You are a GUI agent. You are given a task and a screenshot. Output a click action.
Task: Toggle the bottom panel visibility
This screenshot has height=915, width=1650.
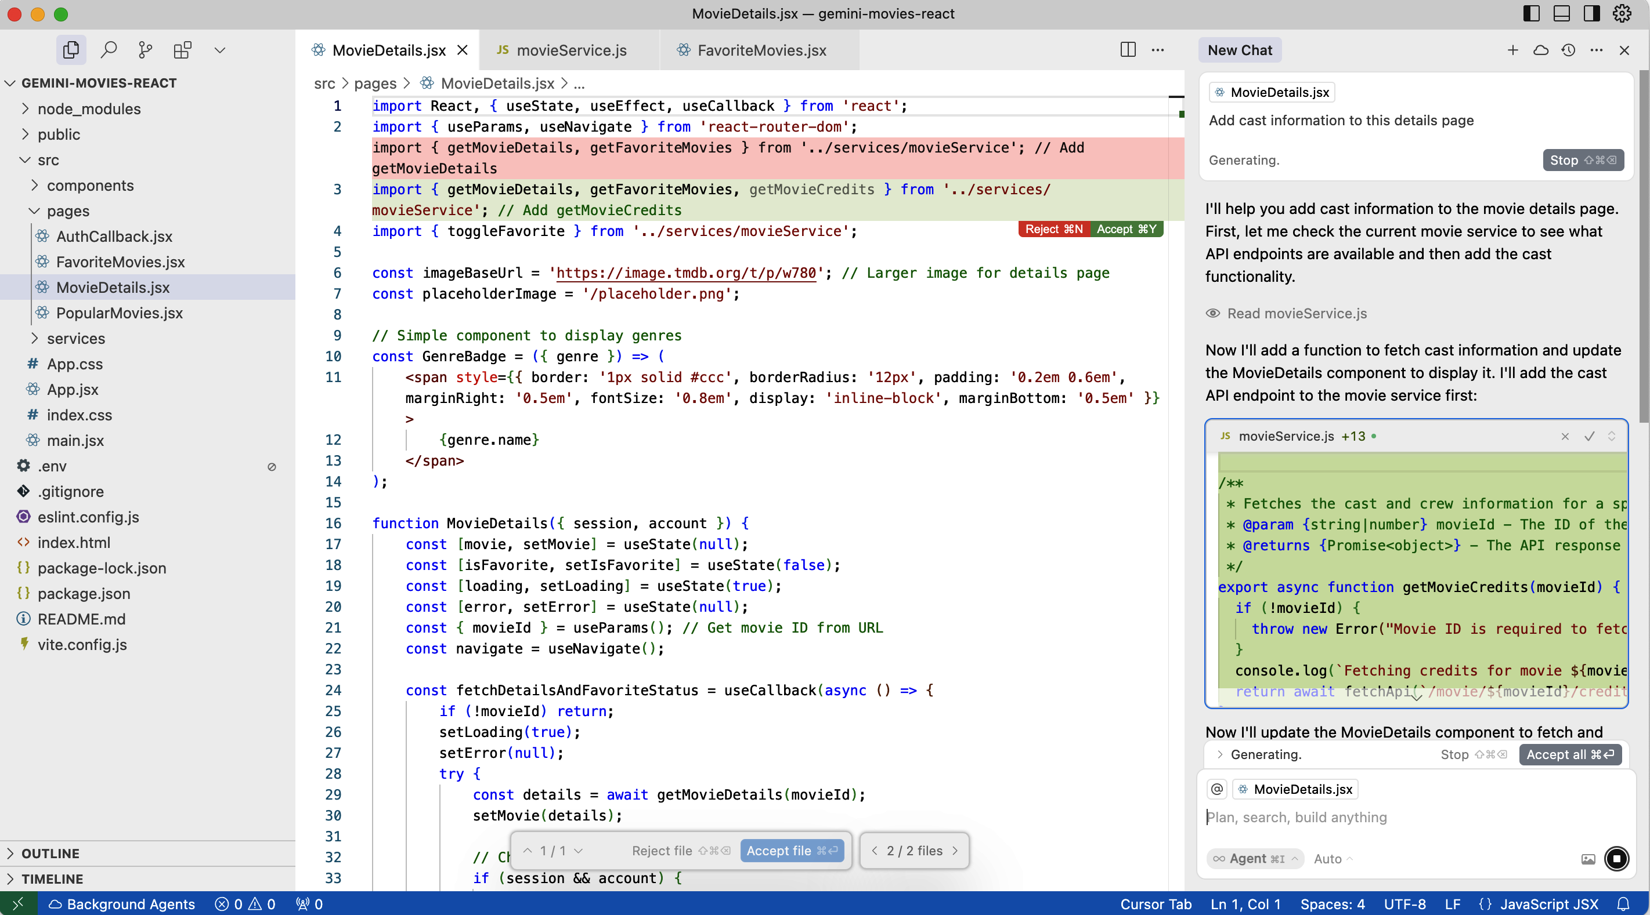tap(1562, 13)
